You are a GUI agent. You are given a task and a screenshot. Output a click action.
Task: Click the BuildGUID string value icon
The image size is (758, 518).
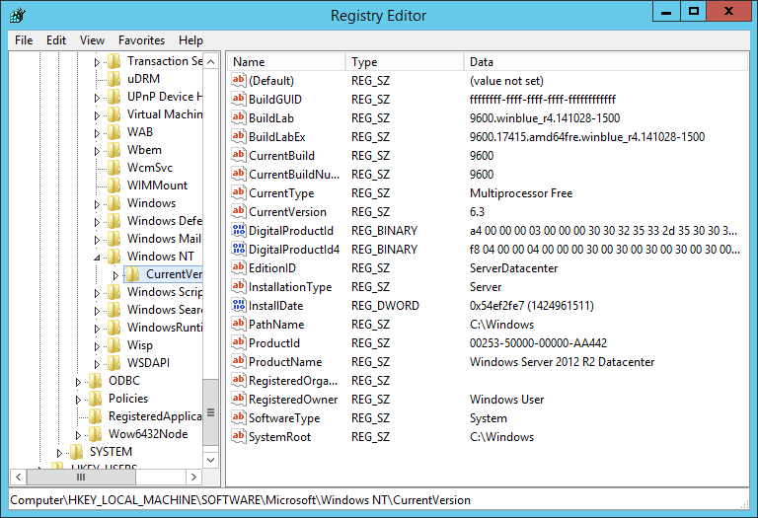[238, 99]
